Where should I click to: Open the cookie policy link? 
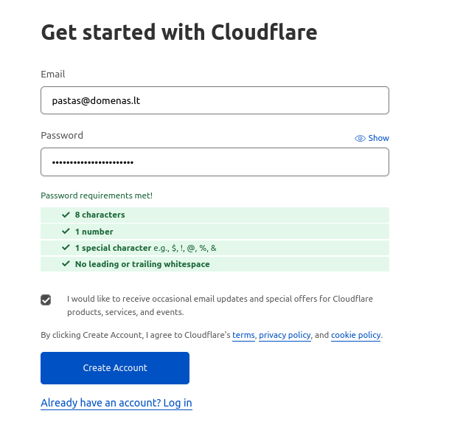(x=355, y=335)
